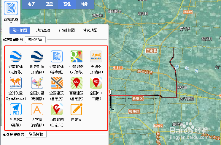Open the 常用地图 tab
Image resolution: width=221 pixels, height=145 pixels.
(20, 30)
